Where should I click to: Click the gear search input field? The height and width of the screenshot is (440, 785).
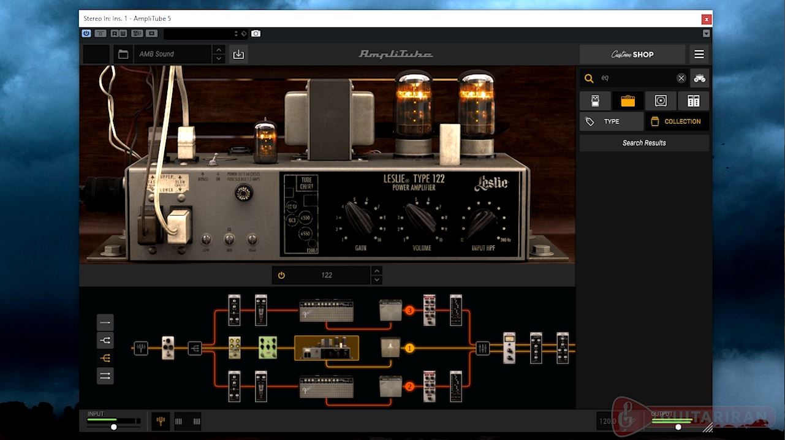(635, 78)
